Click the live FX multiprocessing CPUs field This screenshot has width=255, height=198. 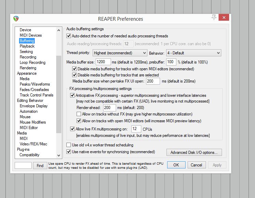[136, 129]
